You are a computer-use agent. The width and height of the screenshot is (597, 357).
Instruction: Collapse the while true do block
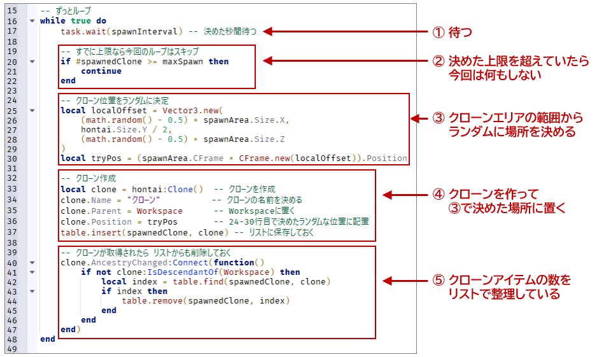point(32,21)
